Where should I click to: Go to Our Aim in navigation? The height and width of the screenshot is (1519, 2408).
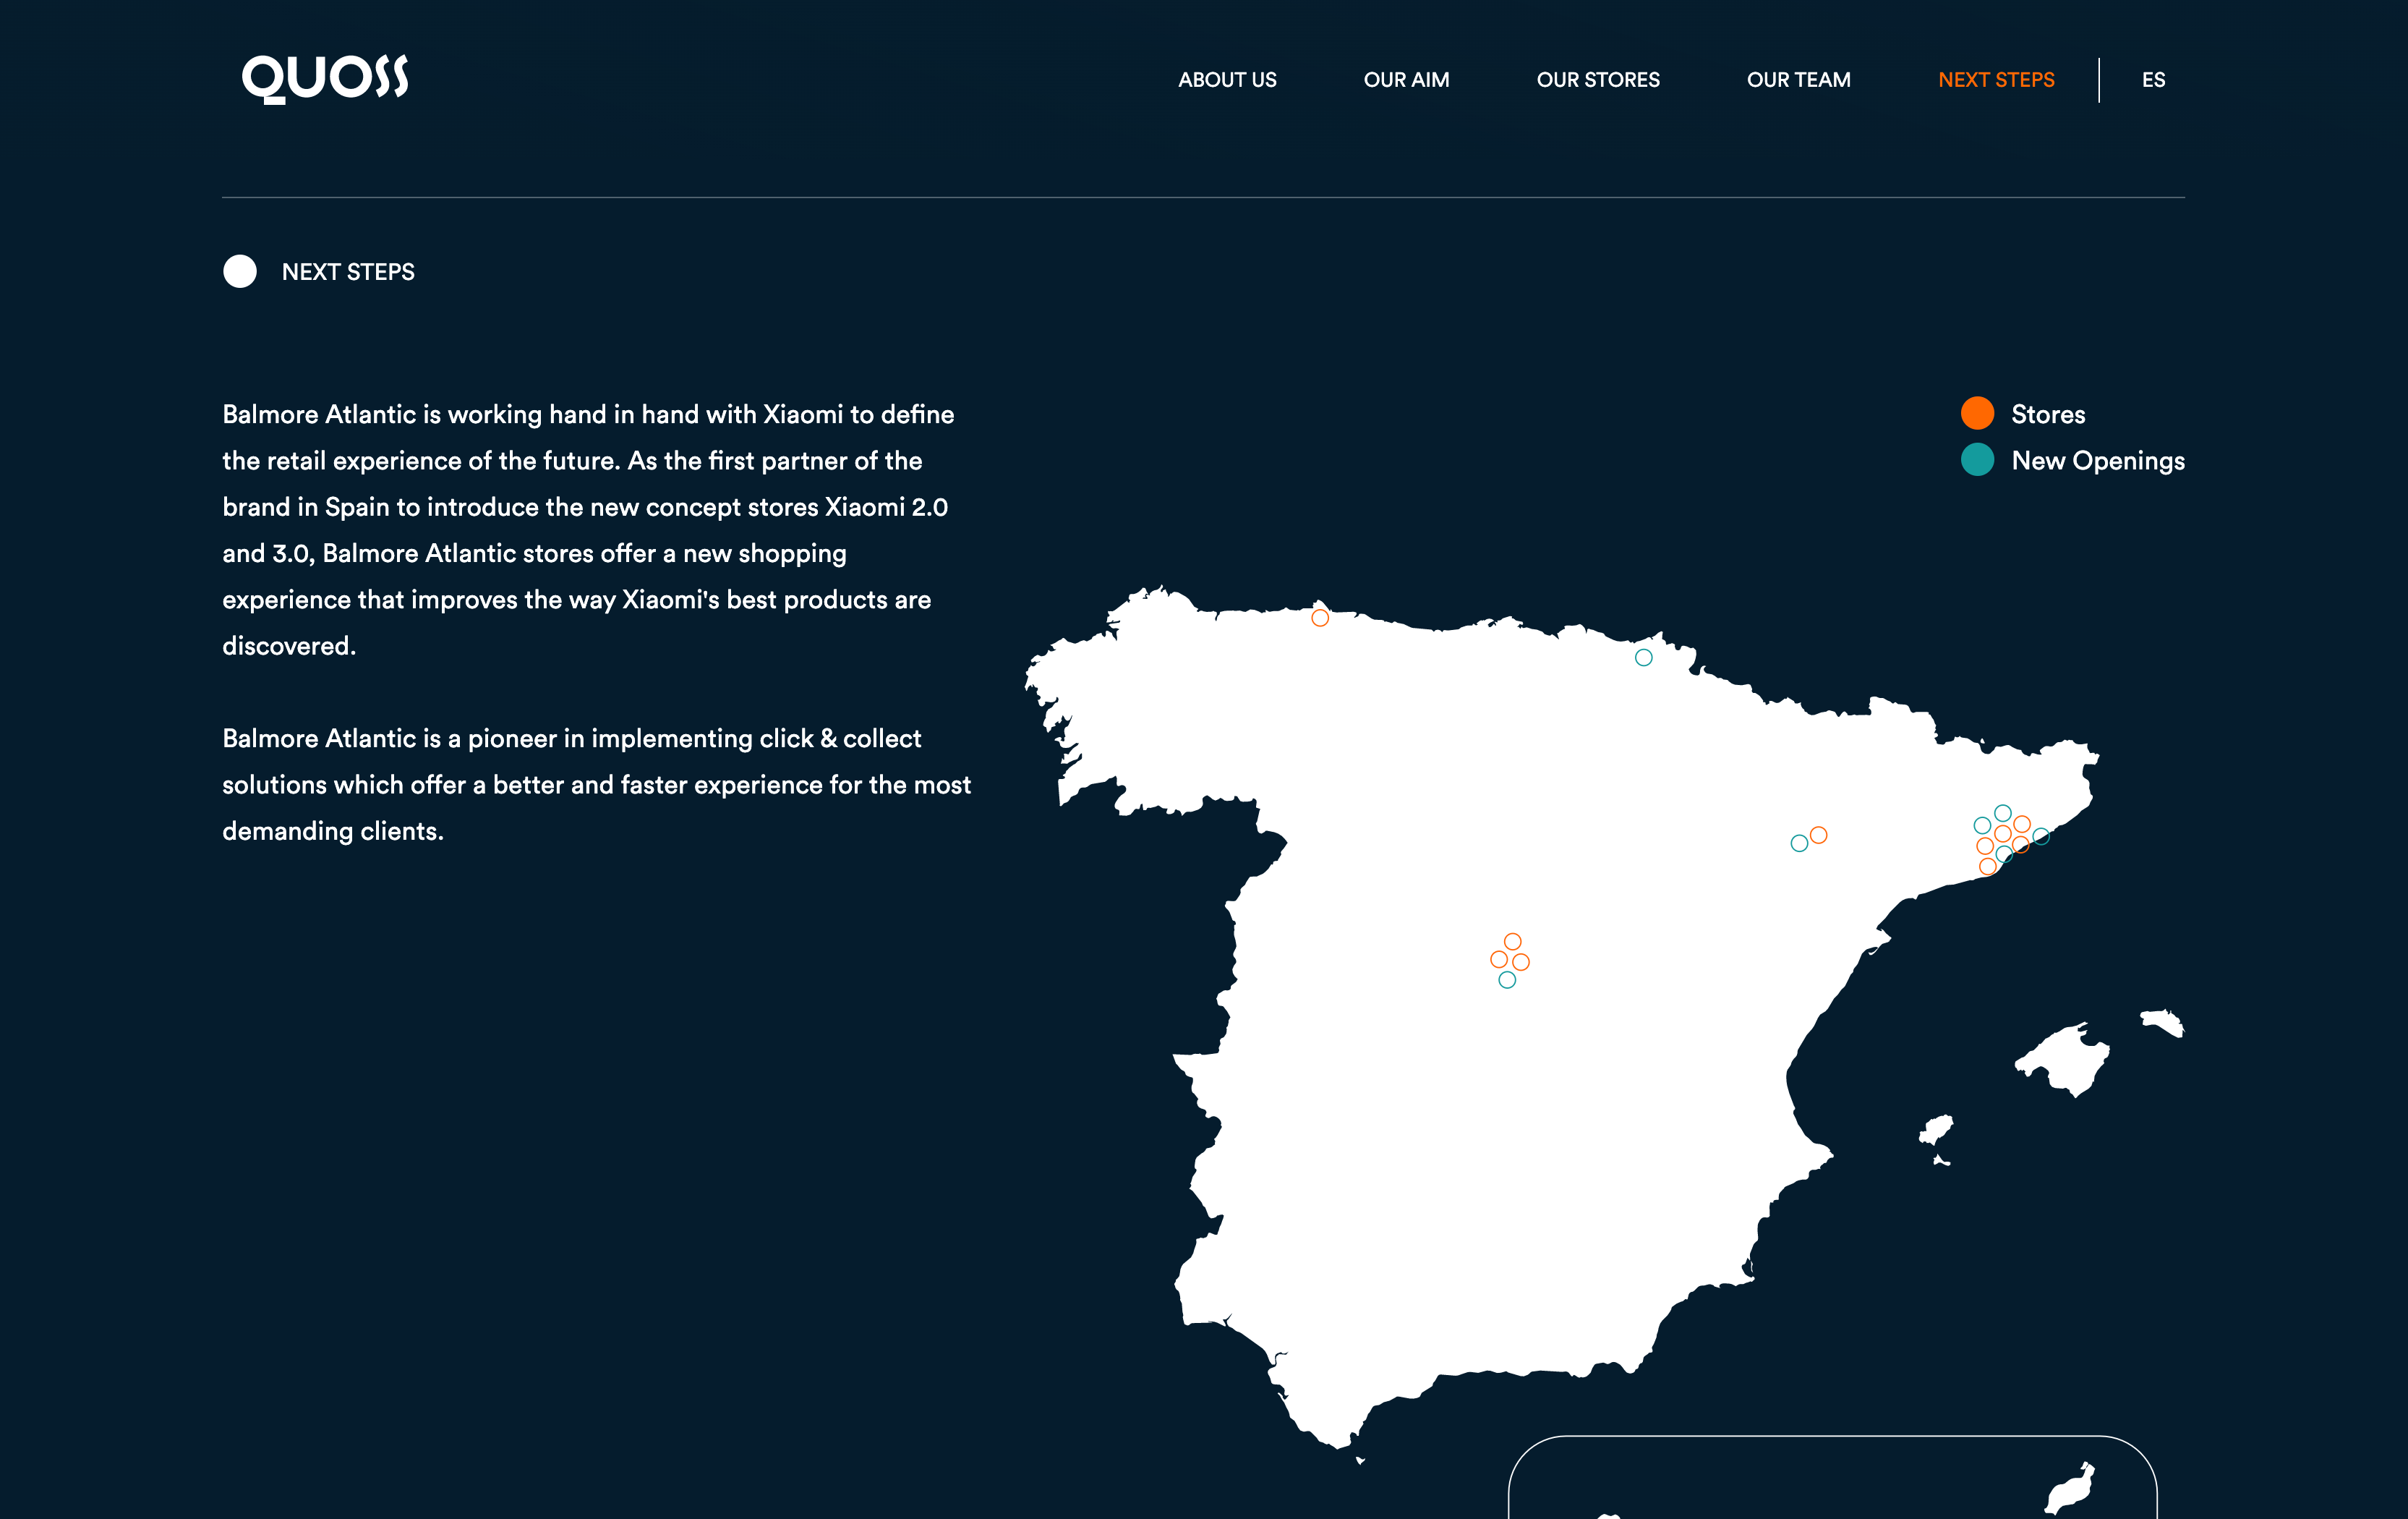coord(1406,80)
